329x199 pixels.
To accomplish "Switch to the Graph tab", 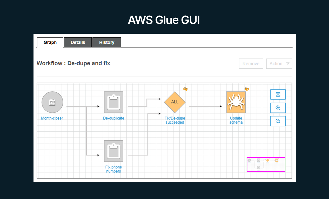I will tap(50, 42).
